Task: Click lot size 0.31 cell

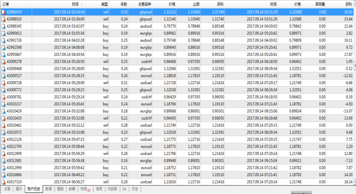Action: 124,83
